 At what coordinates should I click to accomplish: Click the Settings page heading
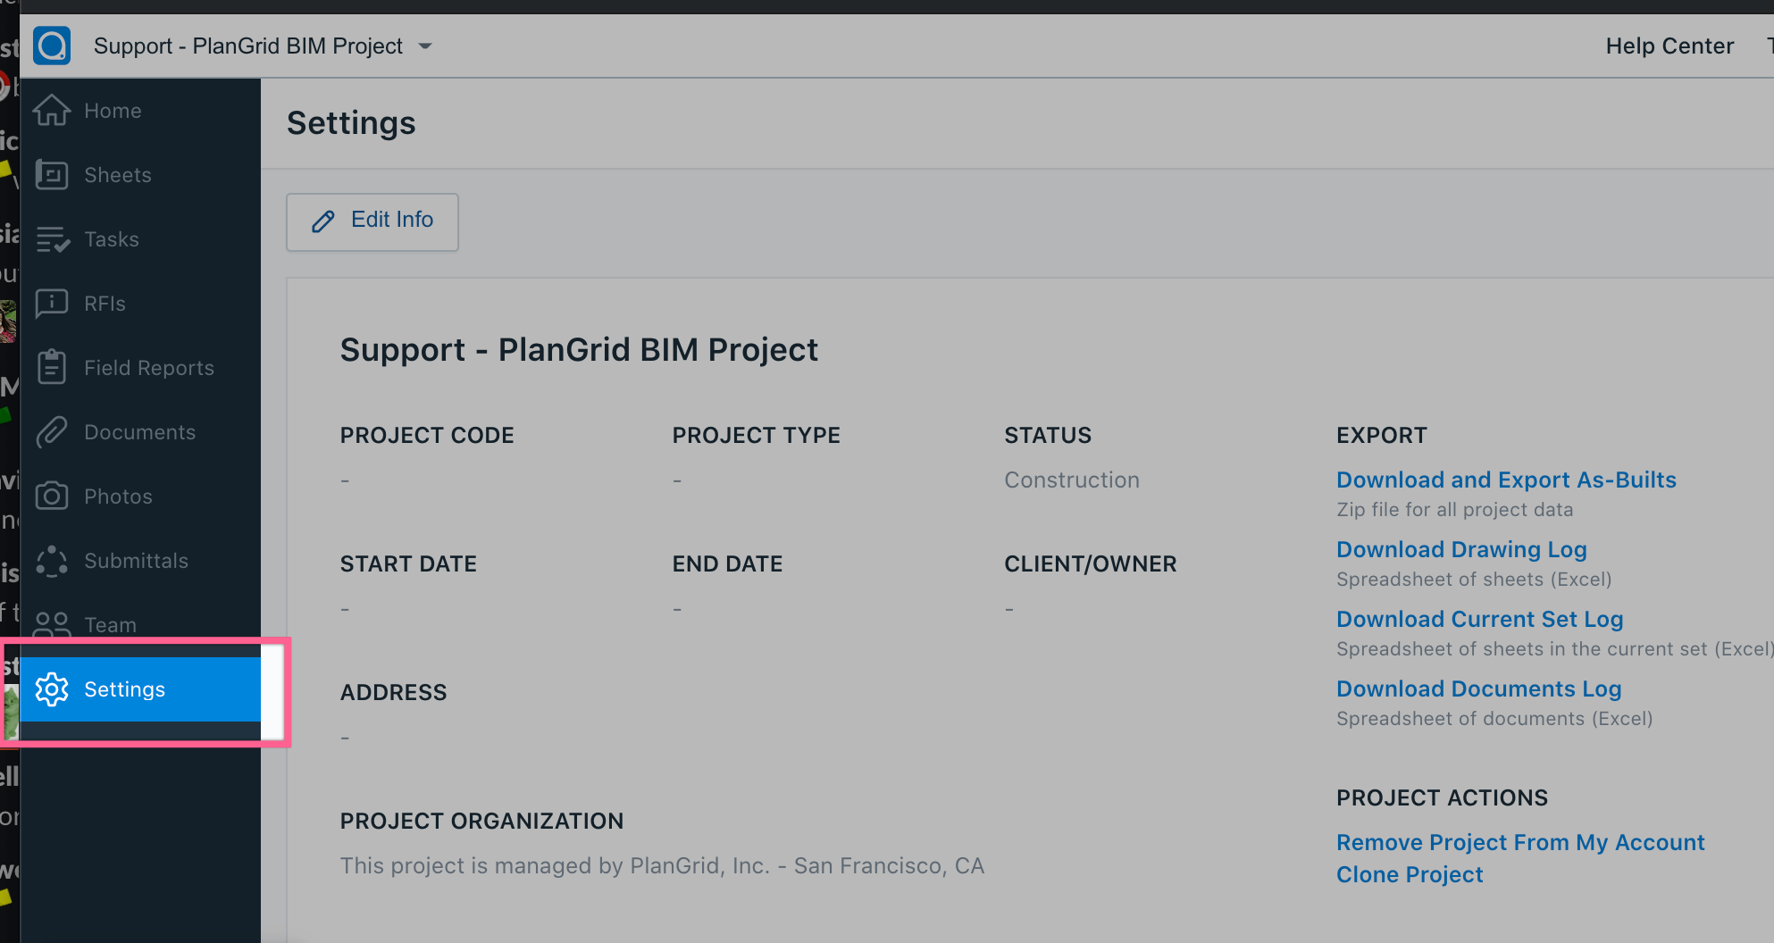coord(351,123)
